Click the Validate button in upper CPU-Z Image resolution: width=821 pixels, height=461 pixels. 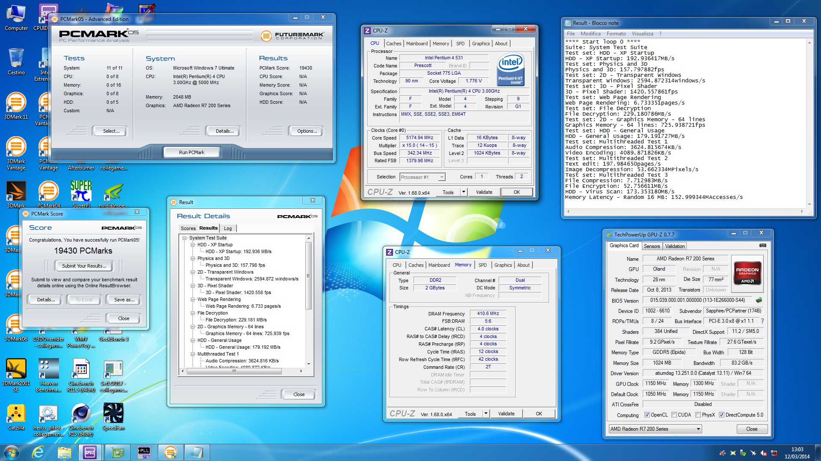point(484,192)
